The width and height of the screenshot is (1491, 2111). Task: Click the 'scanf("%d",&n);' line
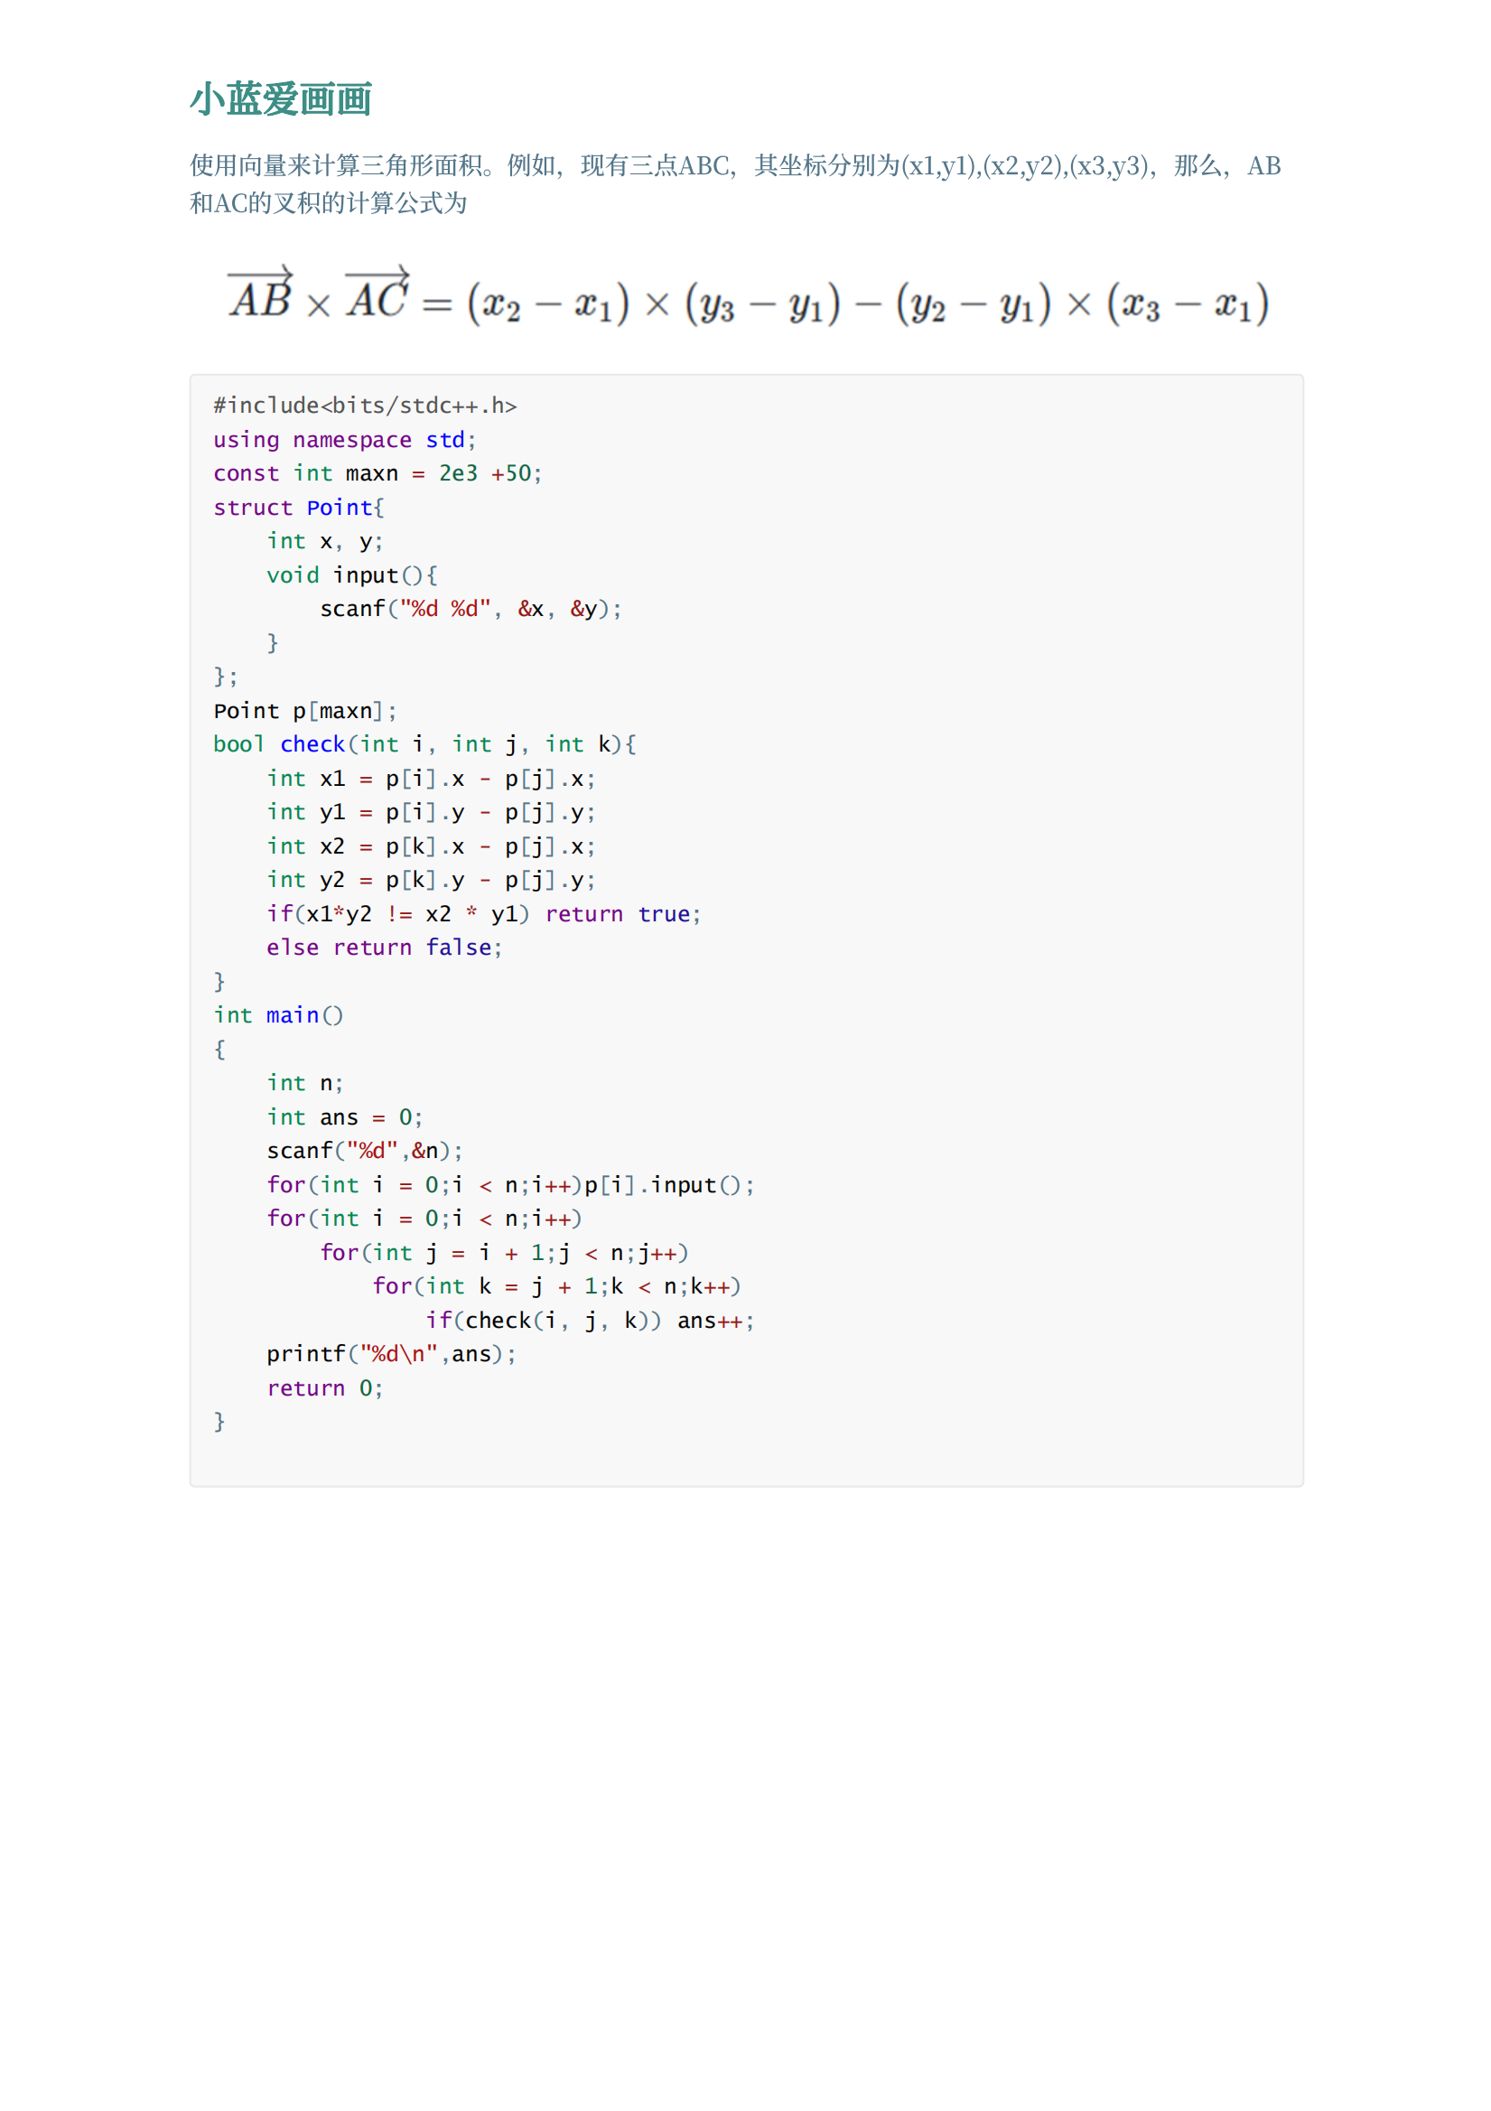[365, 1151]
